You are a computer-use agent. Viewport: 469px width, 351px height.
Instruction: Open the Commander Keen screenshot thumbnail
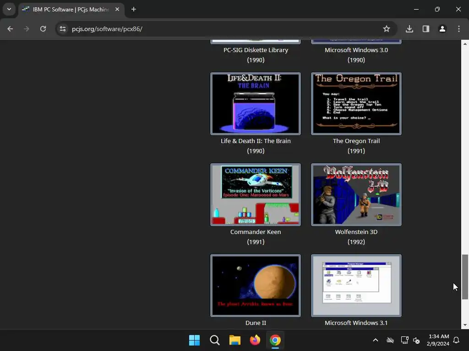256,195
